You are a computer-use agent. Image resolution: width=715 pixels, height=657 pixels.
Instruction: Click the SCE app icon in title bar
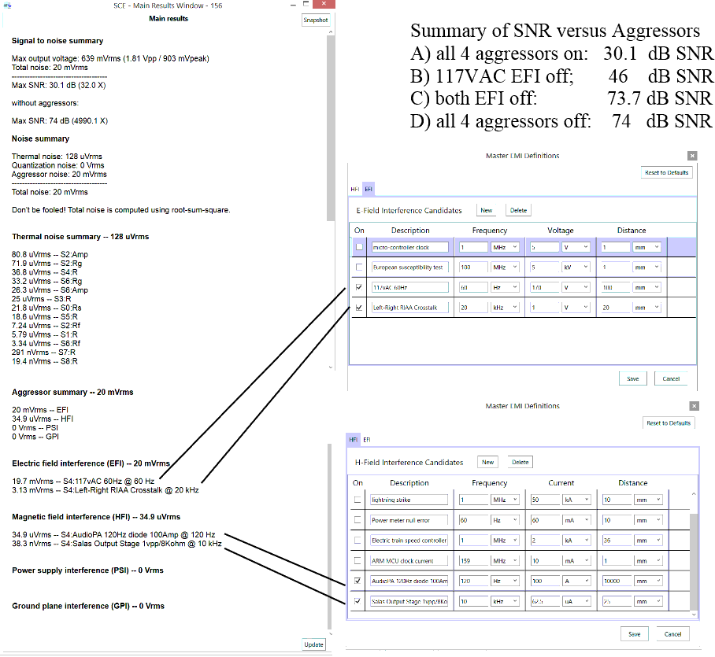tap(7, 6)
